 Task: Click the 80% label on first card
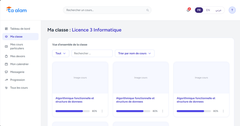point(95,111)
